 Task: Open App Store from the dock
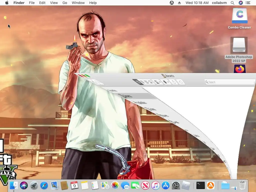pos(165,185)
